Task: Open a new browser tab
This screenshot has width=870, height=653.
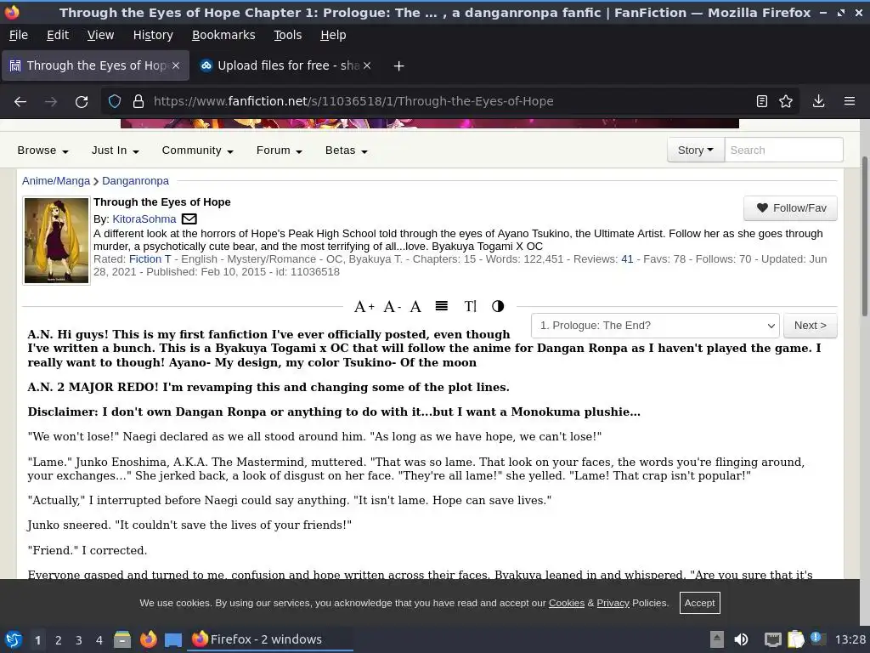Action: pos(398,66)
